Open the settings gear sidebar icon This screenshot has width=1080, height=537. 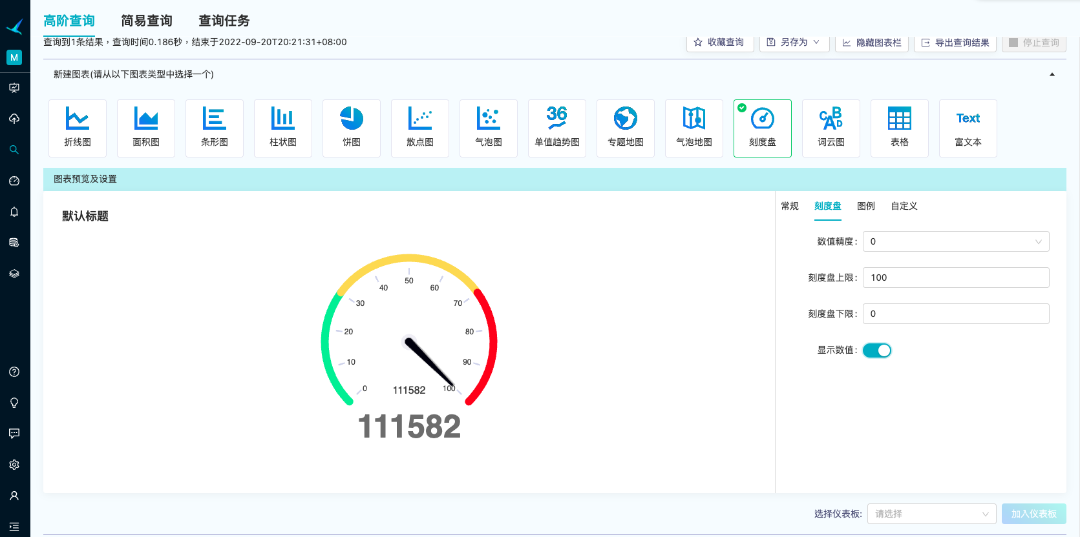(14, 465)
